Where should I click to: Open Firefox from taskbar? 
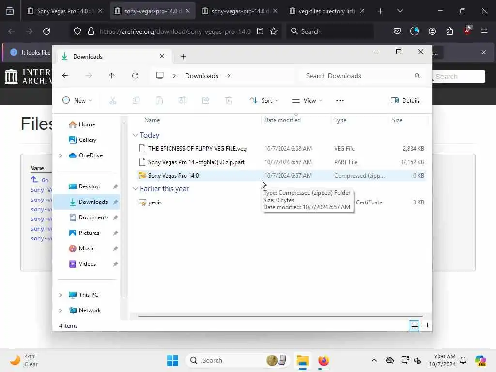(x=324, y=360)
